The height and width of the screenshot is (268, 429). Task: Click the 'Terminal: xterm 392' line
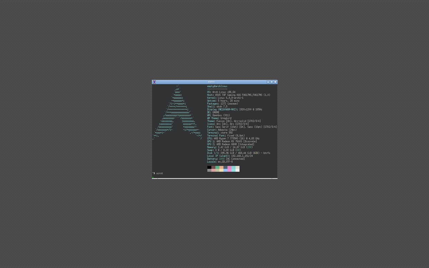220,133
